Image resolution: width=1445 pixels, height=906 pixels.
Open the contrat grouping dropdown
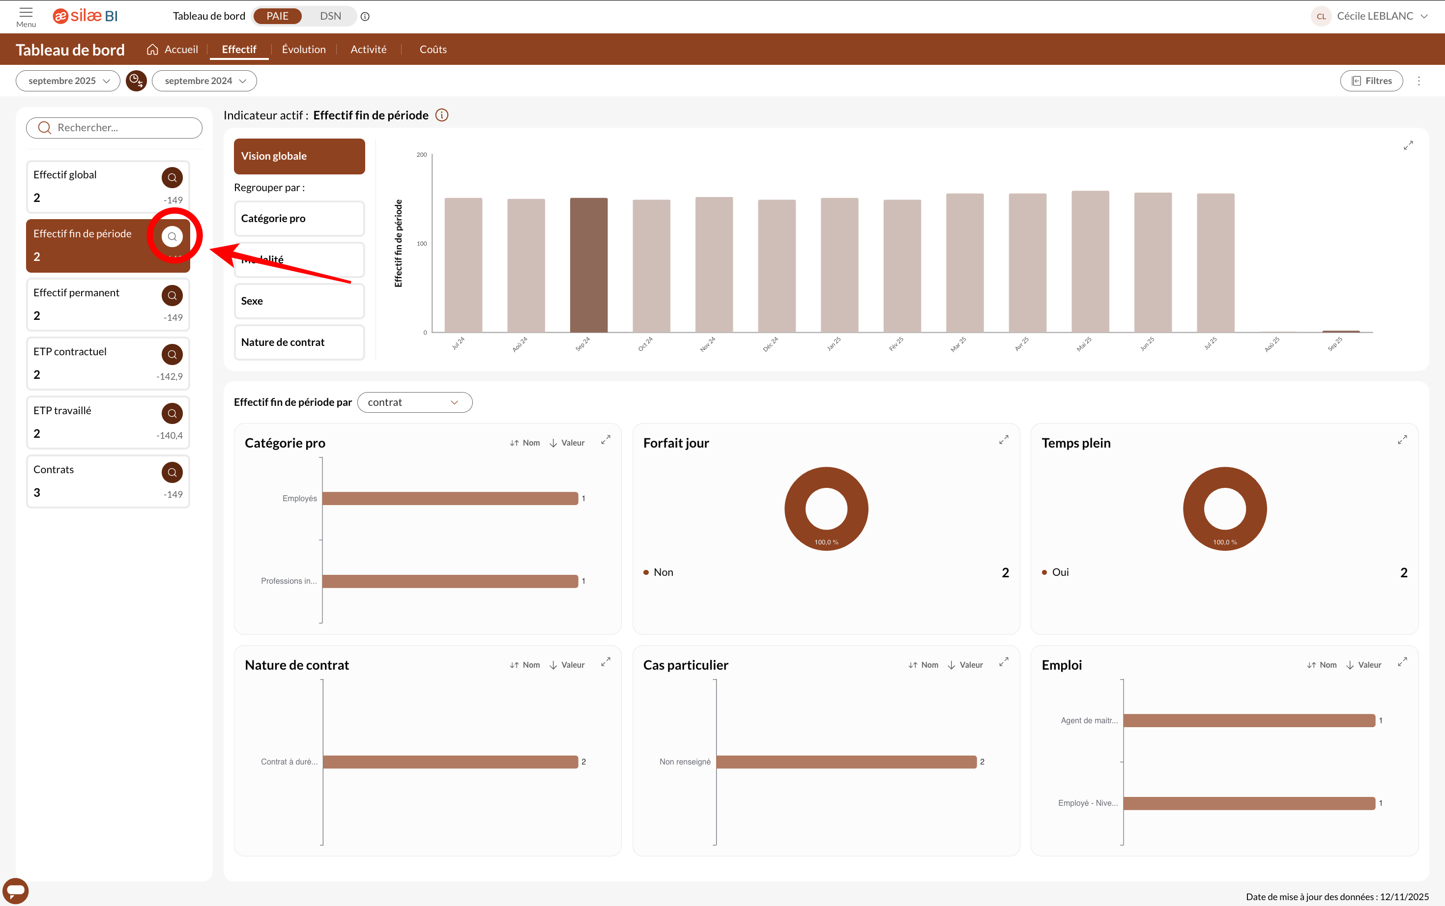414,402
